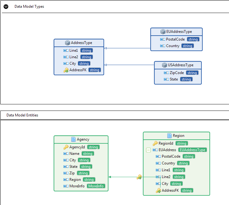Click the Agency entity document icon
Viewport: 229px width, 205px height.
click(x=73, y=139)
